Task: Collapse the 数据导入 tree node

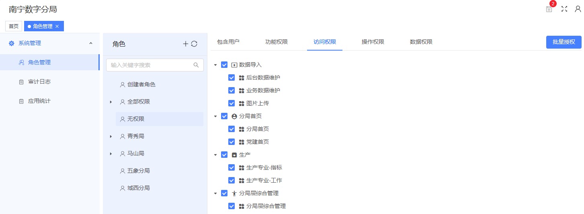Action: click(215, 65)
